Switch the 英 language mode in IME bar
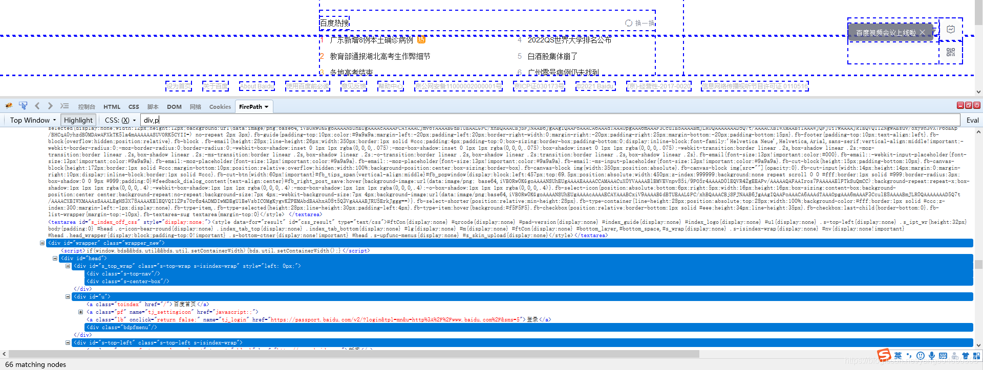This screenshot has height=370, width=983. (x=898, y=356)
